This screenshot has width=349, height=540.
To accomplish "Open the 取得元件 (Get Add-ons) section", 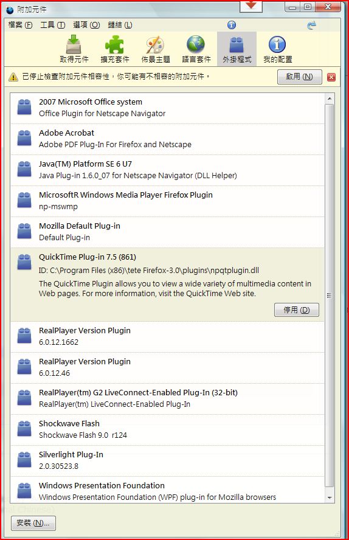I will (x=74, y=49).
